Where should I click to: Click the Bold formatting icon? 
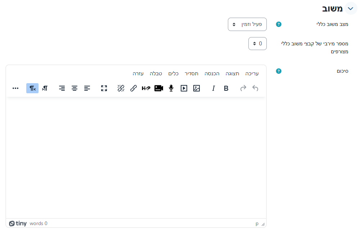click(226, 88)
